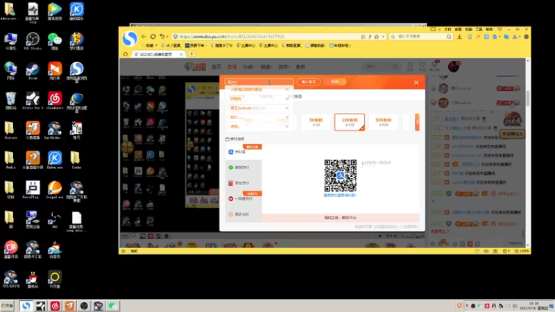The height and width of the screenshot is (312, 555).
Task: Open Favorites bookmarks dropdown
Action: [151, 45]
